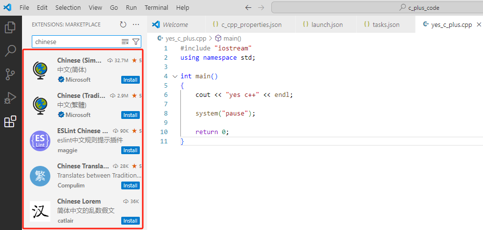Click the catlair publisher name

[x=66, y=221]
